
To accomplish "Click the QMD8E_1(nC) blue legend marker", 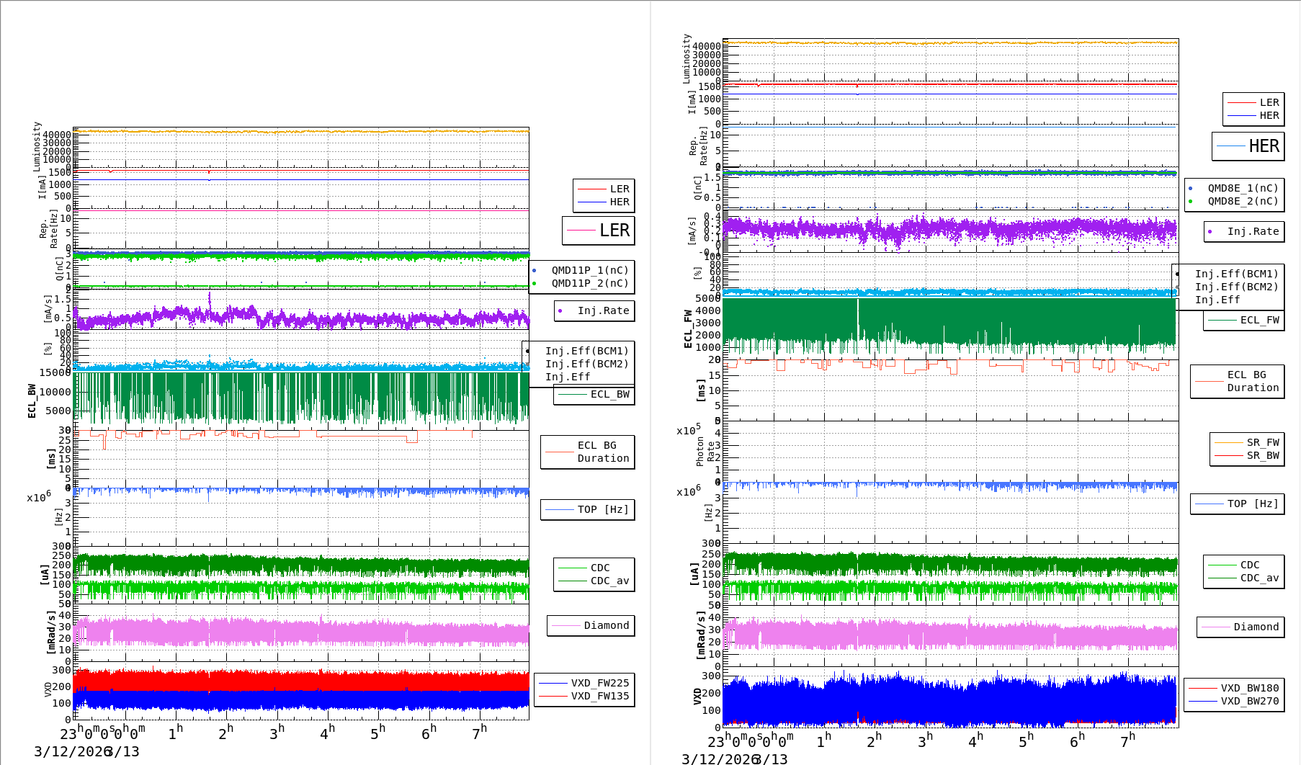I will 1190,188.
